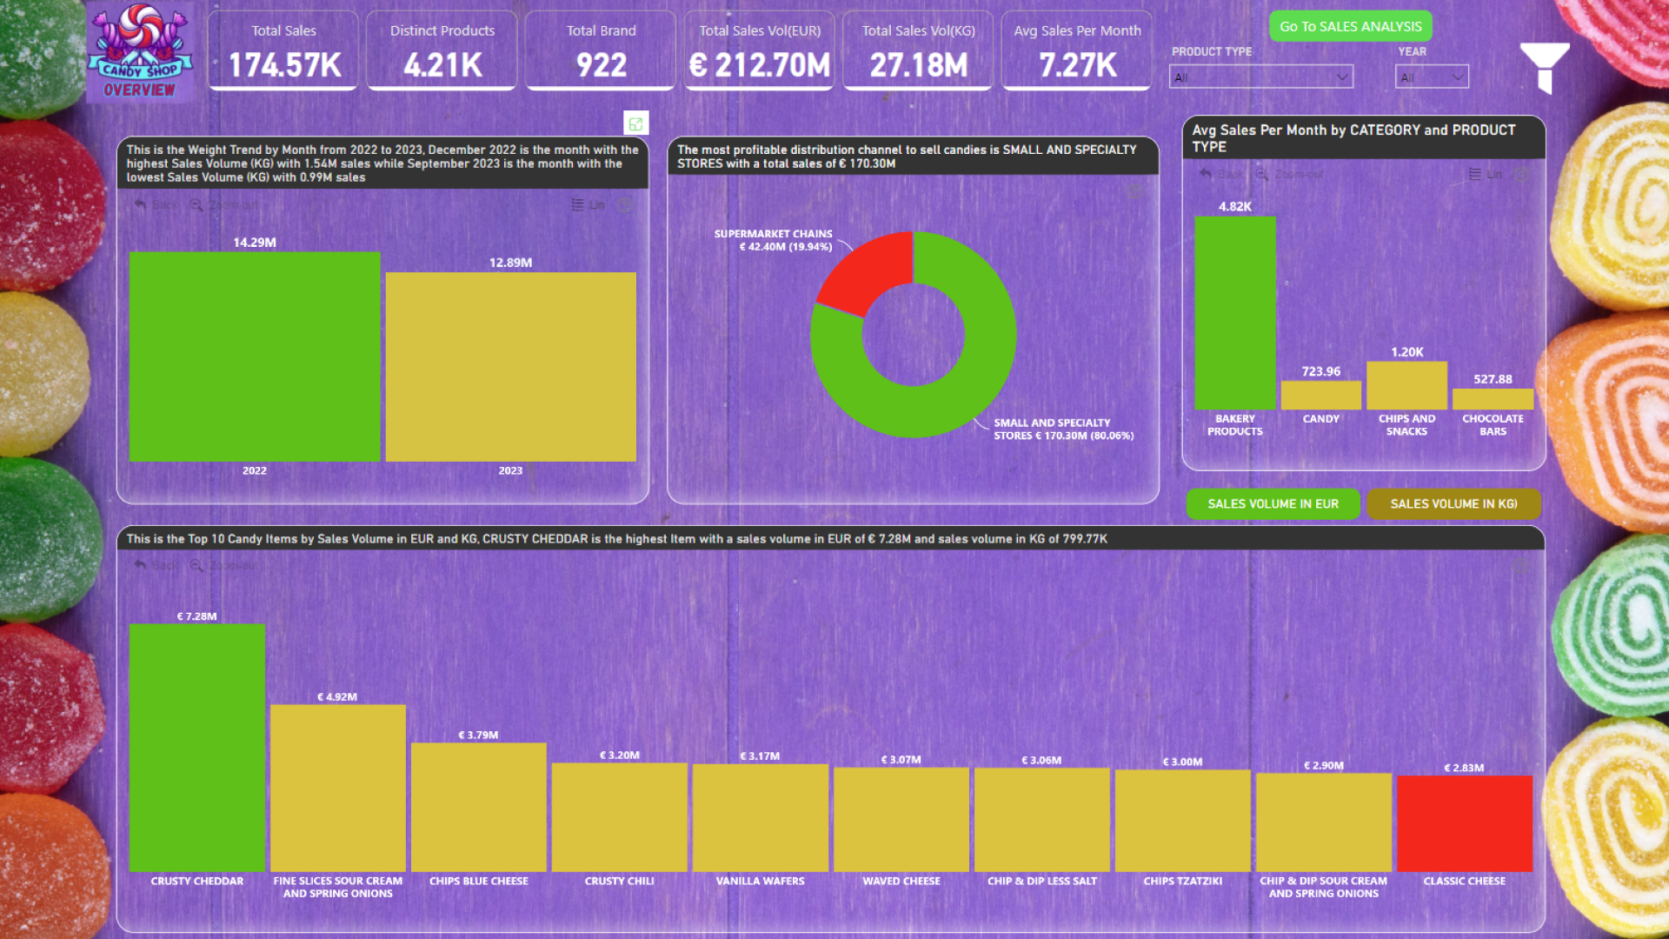Click the 4.82K value label
The width and height of the screenshot is (1669, 939).
point(1235,207)
